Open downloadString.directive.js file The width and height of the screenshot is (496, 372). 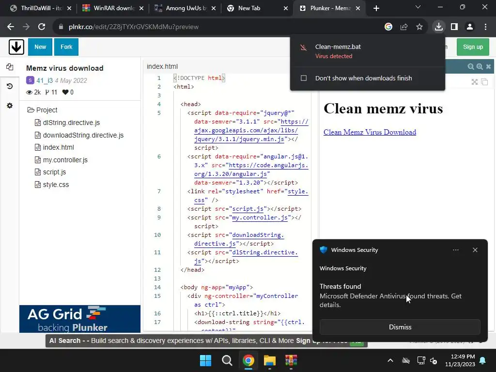click(83, 136)
